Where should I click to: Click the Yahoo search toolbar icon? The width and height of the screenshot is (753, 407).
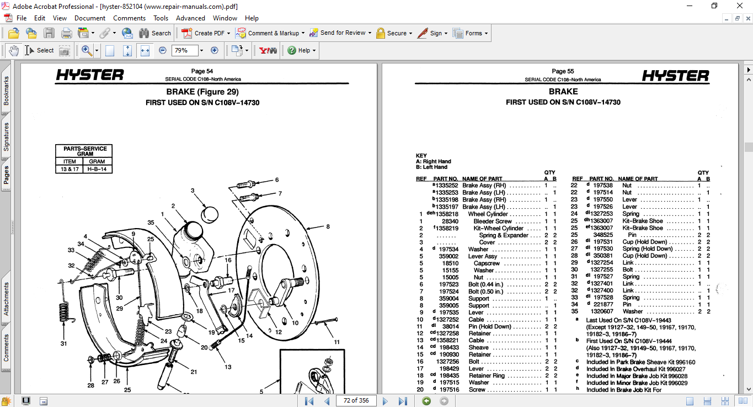[268, 50]
